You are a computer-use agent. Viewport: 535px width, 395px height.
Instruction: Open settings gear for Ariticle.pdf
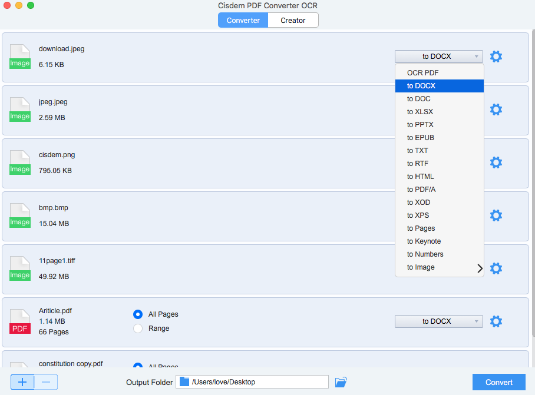(496, 321)
